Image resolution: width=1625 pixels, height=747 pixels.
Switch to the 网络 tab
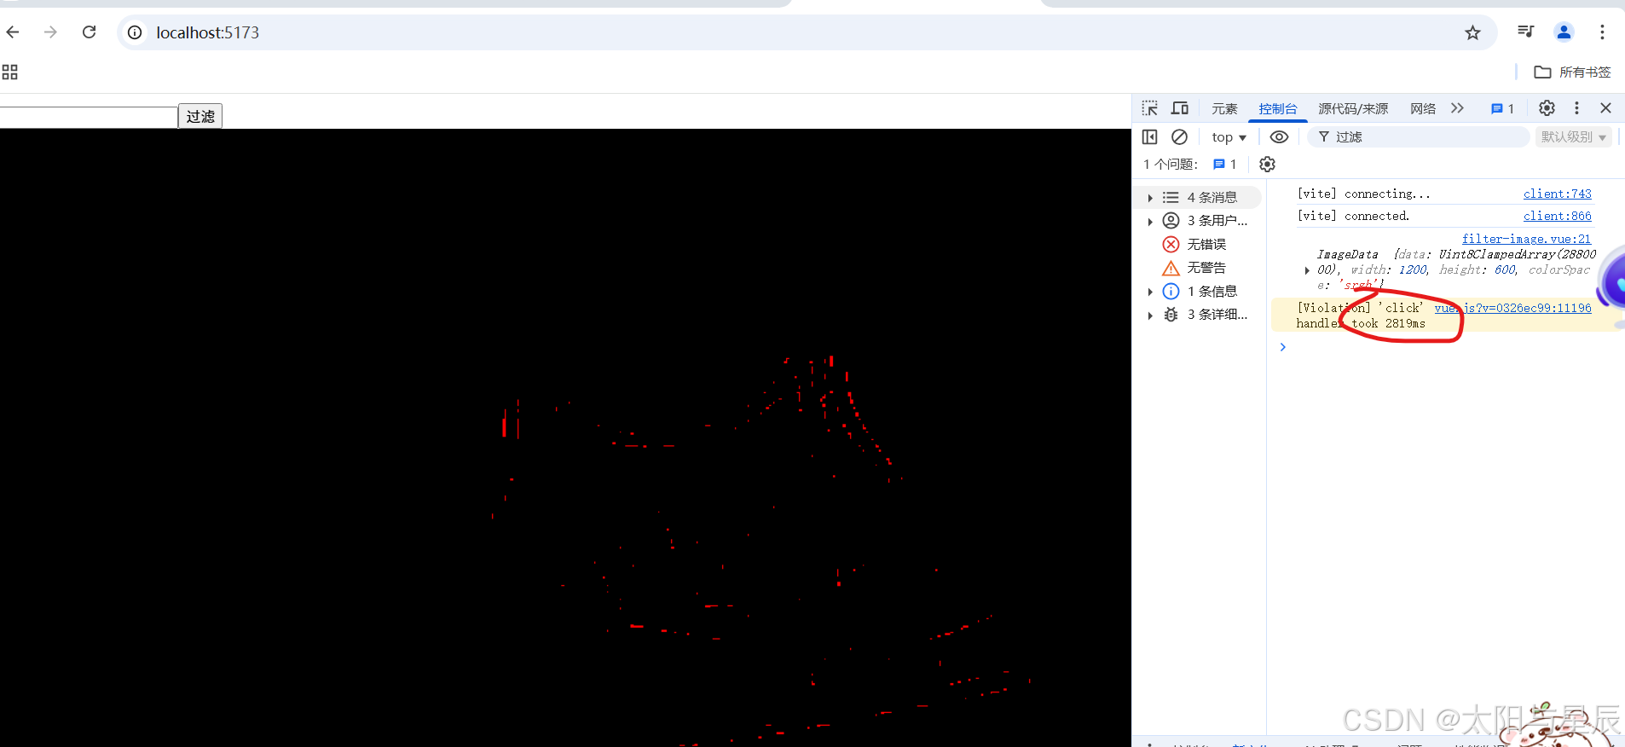tap(1423, 108)
